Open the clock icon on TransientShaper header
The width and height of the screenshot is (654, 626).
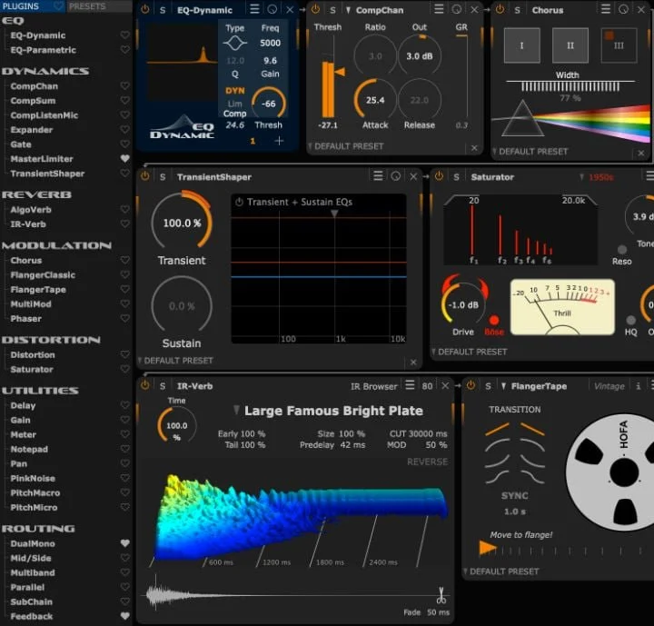396,176
